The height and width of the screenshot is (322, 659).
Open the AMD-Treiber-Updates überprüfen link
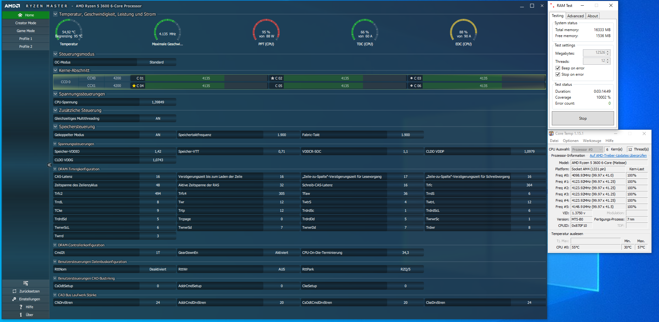click(x=618, y=156)
